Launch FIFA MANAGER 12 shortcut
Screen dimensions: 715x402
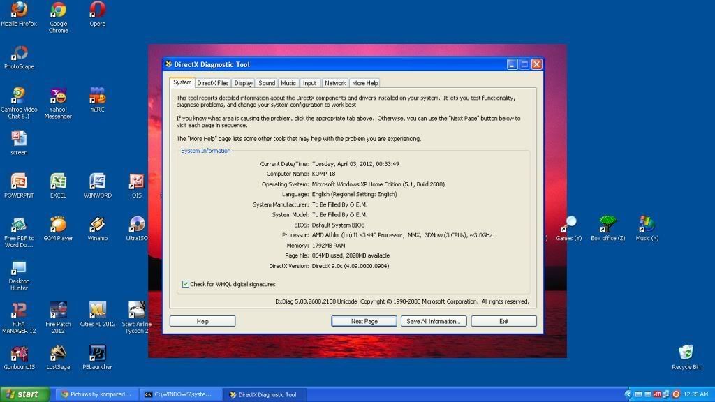[x=19, y=318]
